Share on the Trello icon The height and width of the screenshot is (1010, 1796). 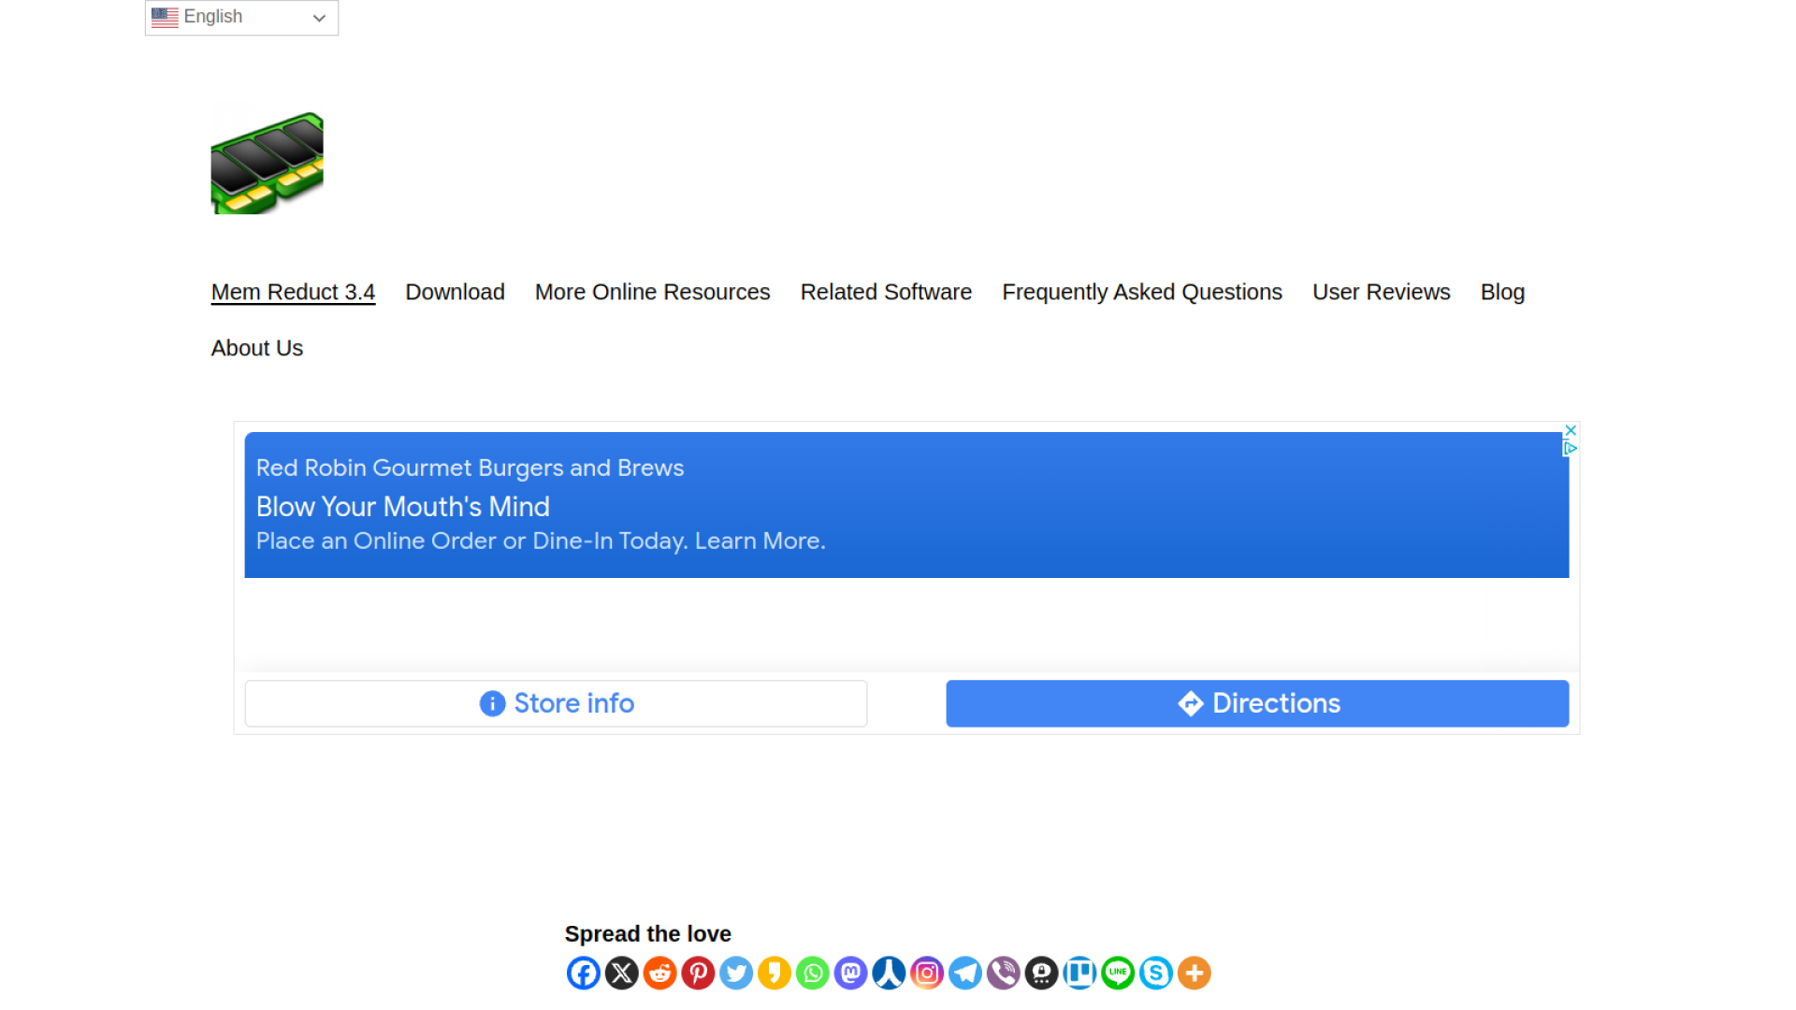1079,973
